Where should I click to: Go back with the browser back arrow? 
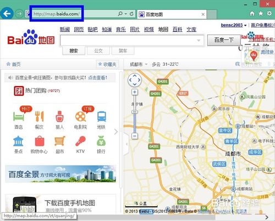point(7,14)
